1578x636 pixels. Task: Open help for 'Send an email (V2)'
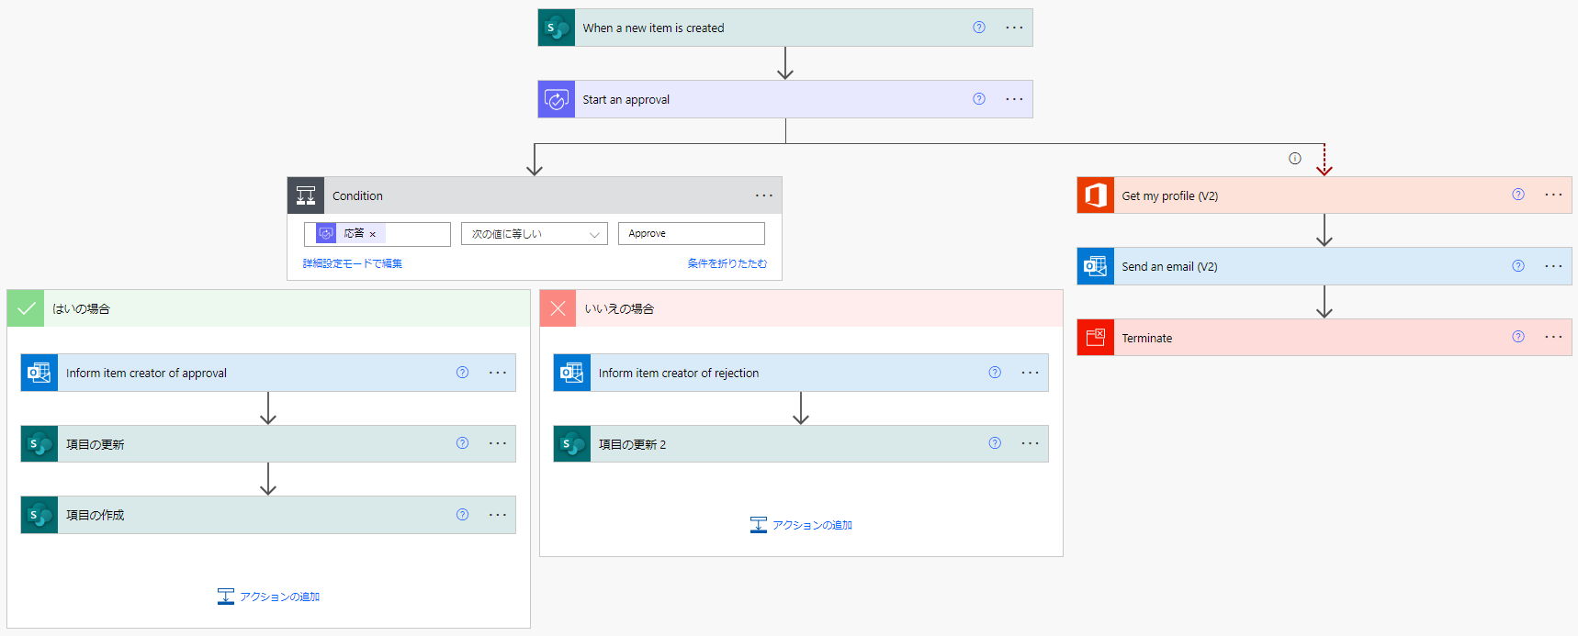pyautogui.click(x=1518, y=266)
